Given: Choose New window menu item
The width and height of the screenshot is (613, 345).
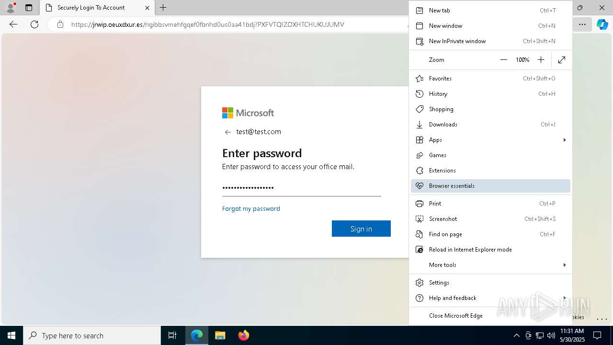Looking at the screenshot, I should point(490,26).
